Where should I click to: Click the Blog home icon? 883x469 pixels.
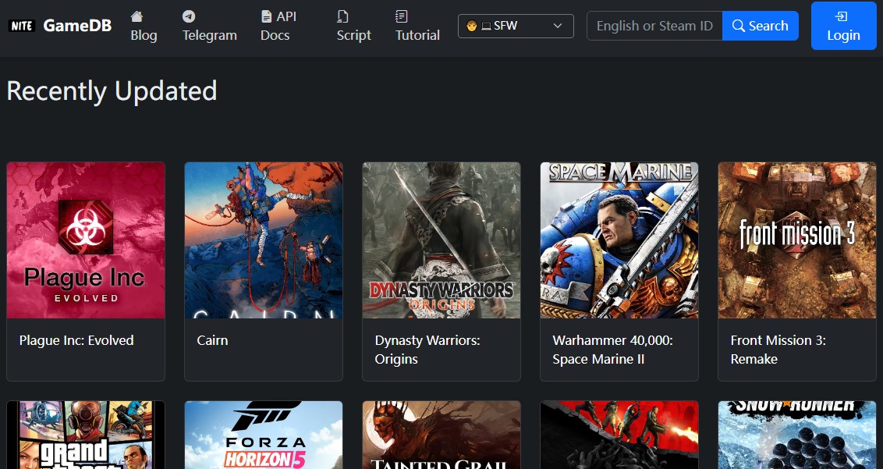pyautogui.click(x=137, y=16)
